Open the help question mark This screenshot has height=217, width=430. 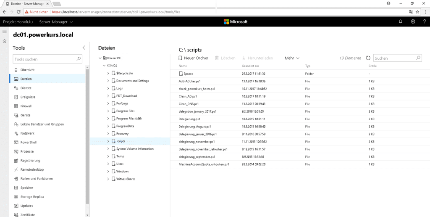point(425,21)
